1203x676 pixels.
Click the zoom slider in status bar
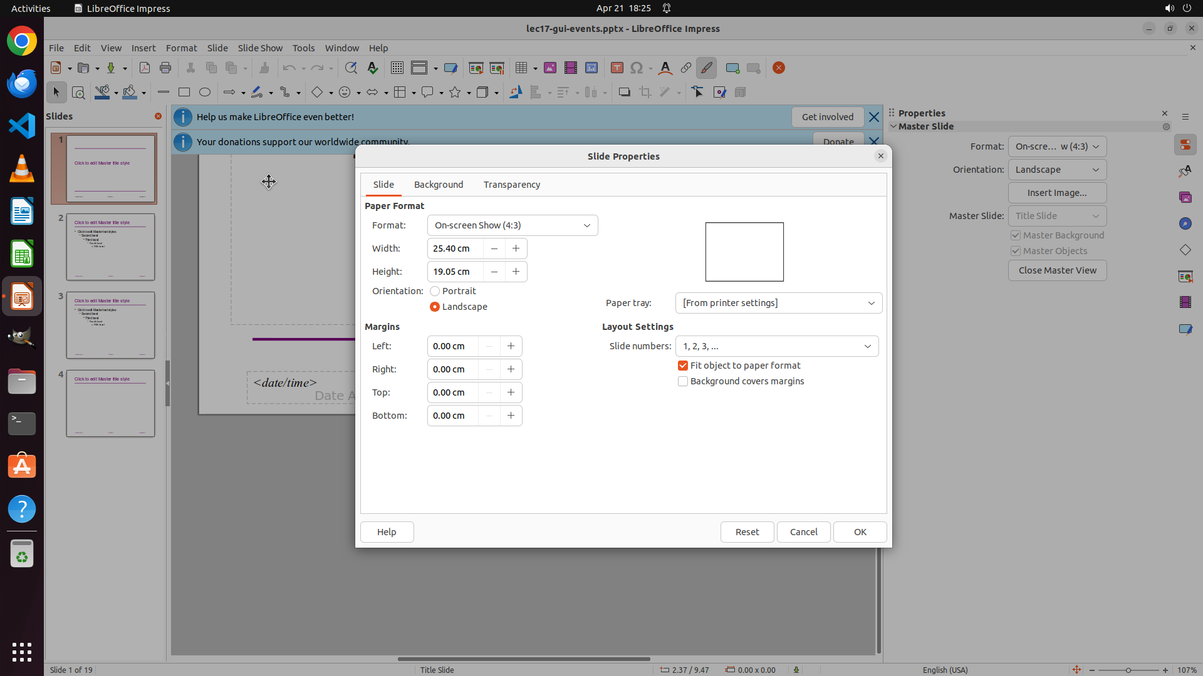(1128, 670)
